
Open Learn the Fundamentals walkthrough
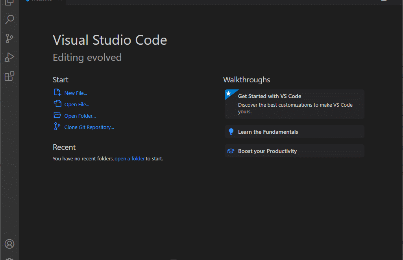point(294,132)
